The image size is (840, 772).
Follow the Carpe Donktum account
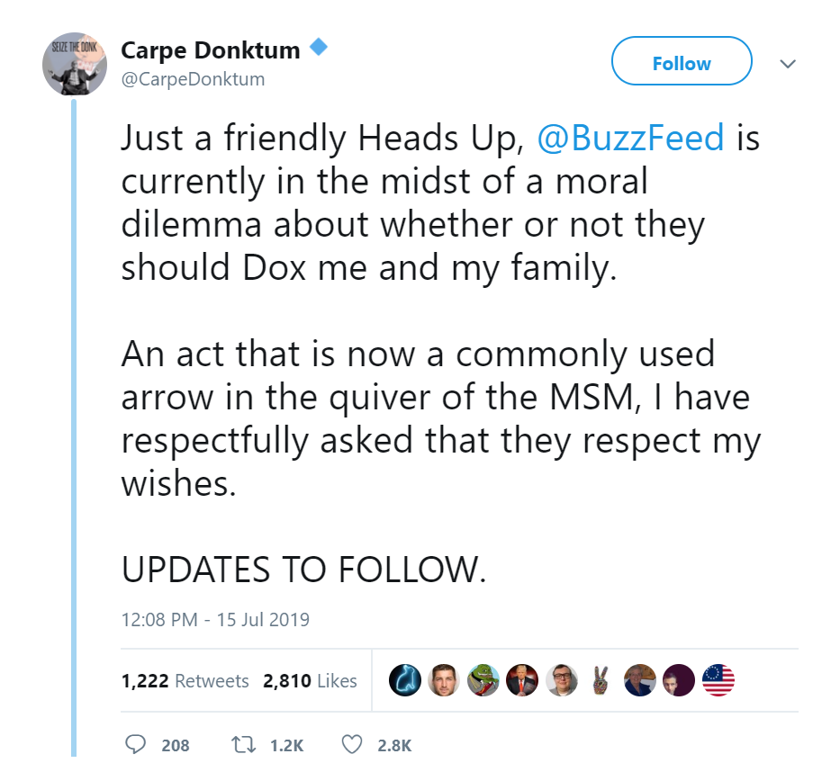point(681,64)
